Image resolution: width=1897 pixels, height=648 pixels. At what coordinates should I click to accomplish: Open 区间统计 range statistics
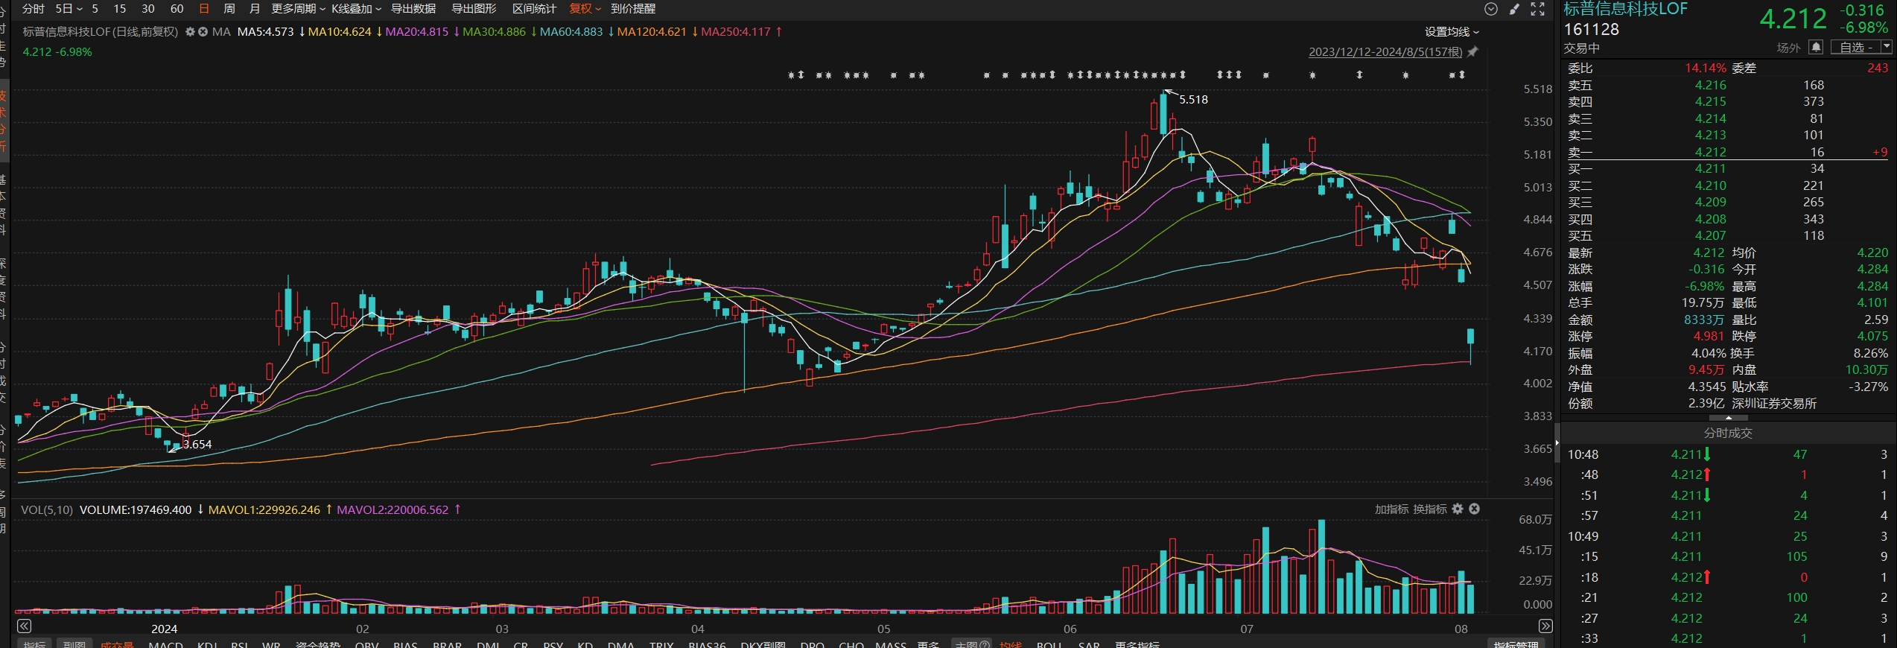(x=534, y=9)
